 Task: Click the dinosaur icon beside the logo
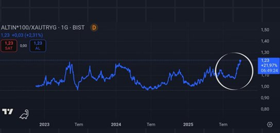pyautogui.click(x=24, y=114)
